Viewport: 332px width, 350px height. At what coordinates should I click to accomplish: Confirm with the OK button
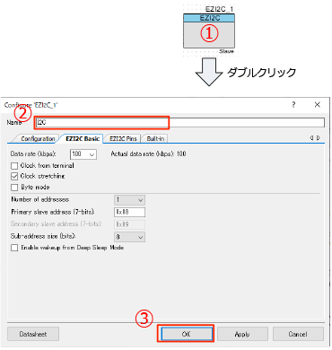tap(186, 334)
